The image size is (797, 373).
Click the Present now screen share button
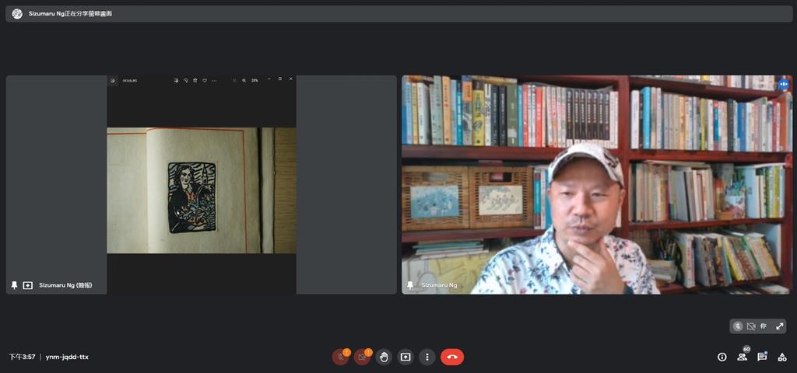(x=406, y=357)
